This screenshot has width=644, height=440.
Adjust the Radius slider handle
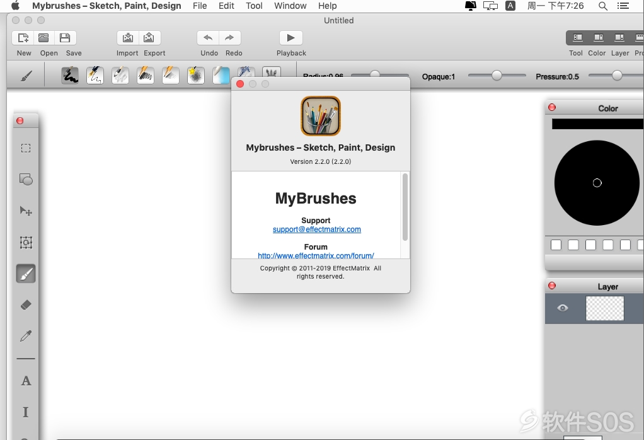click(x=375, y=74)
